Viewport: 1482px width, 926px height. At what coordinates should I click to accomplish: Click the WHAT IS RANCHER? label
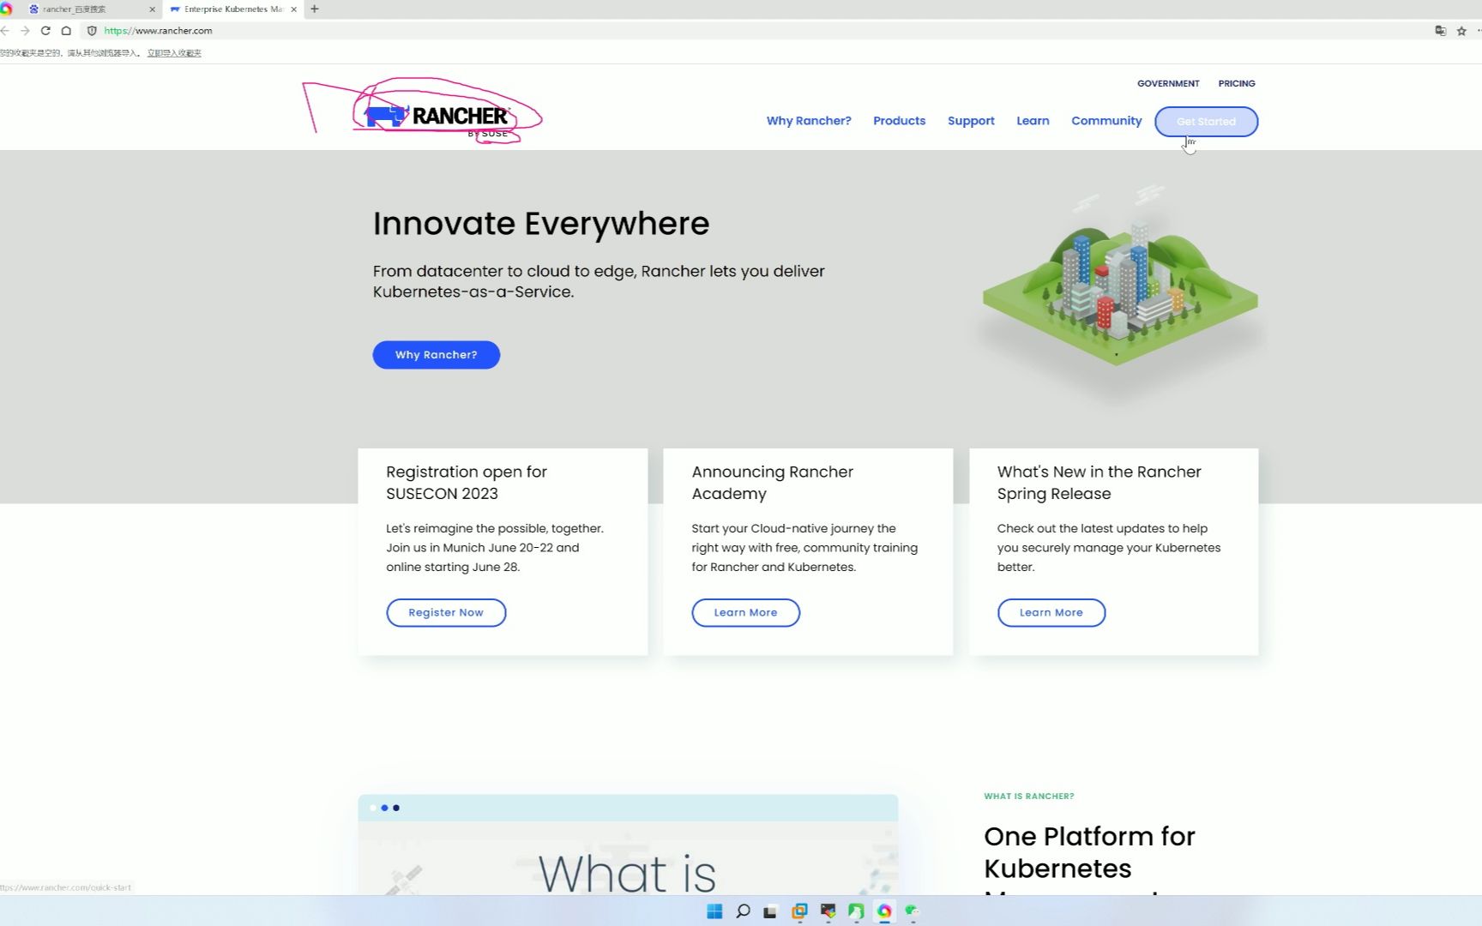(1028, 797)
